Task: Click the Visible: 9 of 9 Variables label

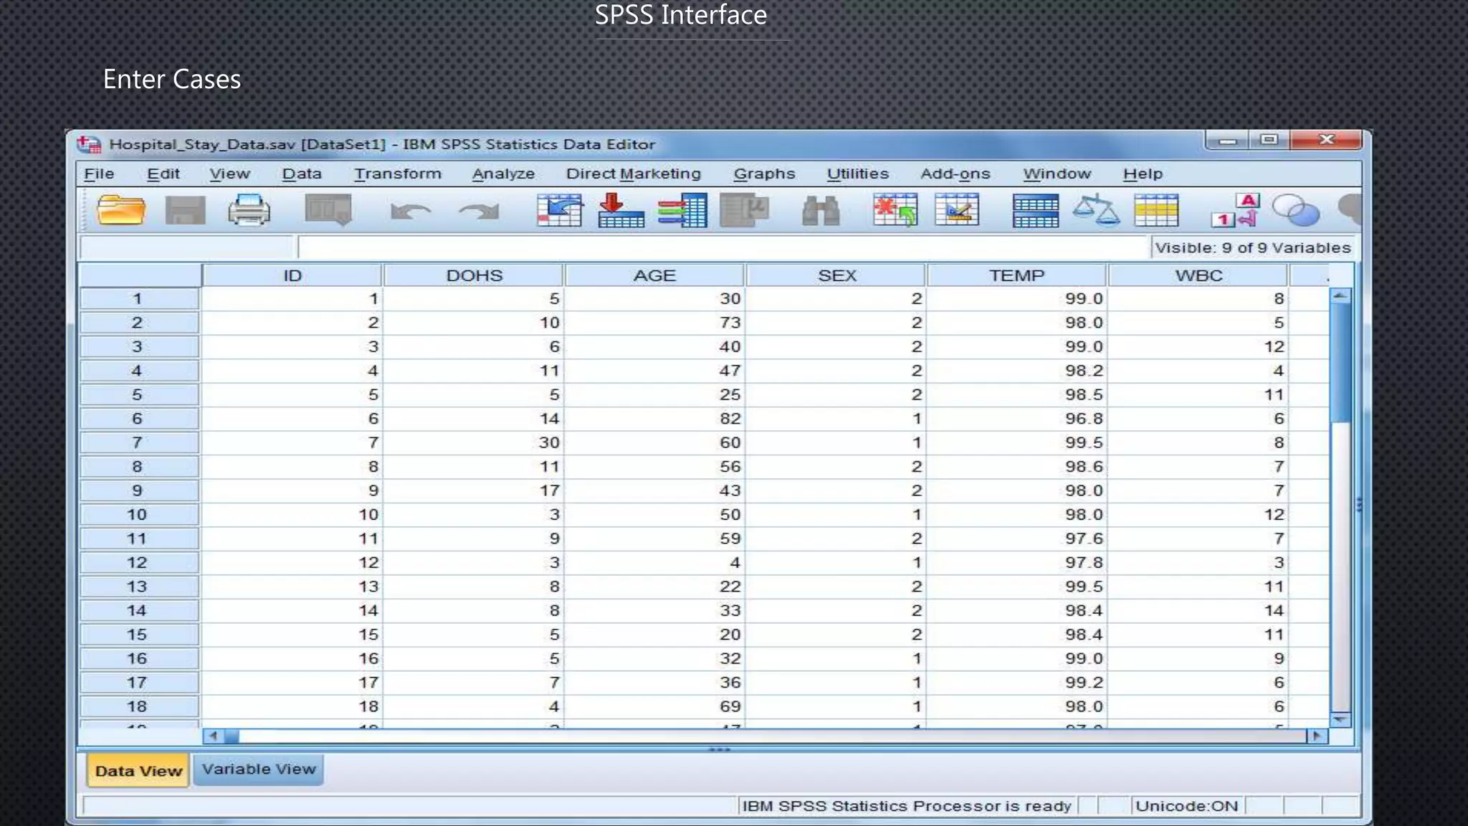Action: [1252, 248]
